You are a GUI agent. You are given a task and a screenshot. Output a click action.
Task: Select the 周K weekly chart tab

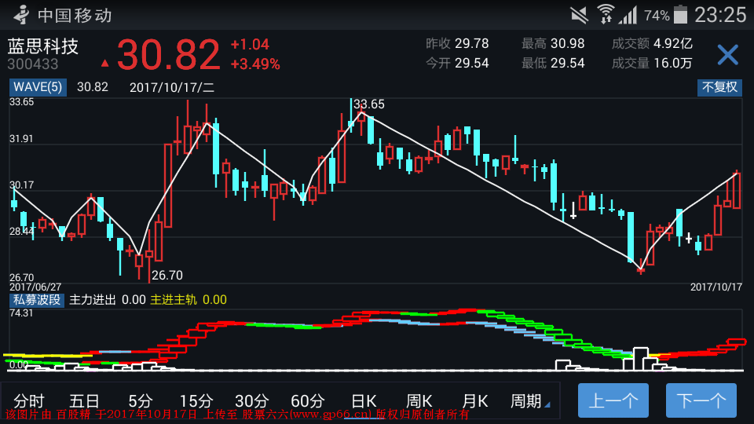click(x=419, y=401)
